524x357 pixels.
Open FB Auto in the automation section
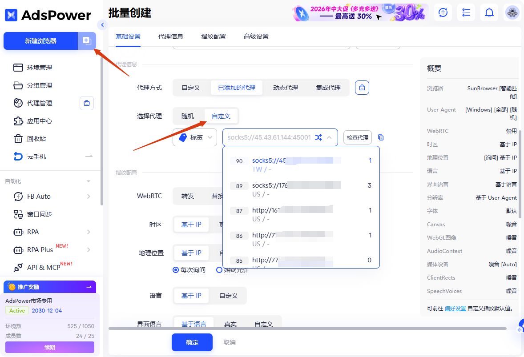tap(39, 197)
